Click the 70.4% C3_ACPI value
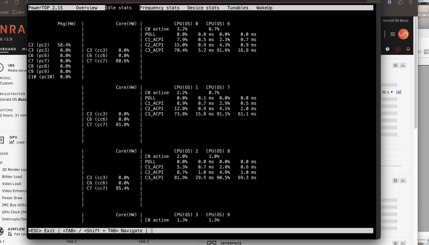Image resolution: width=429 pixels, height=245 pixels. tap(181, 50)
